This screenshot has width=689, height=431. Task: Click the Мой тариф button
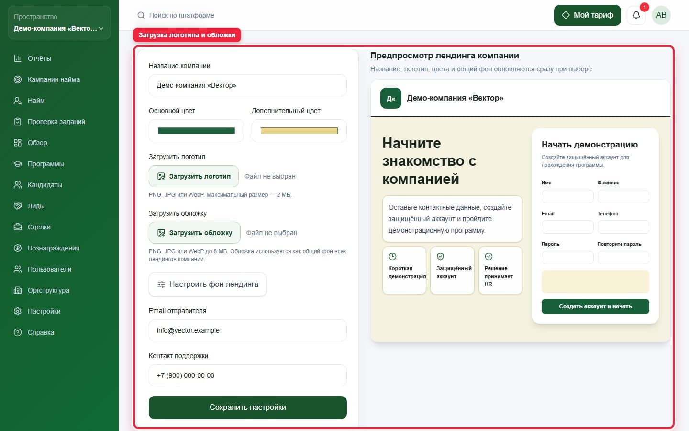(x=588, y=15)
